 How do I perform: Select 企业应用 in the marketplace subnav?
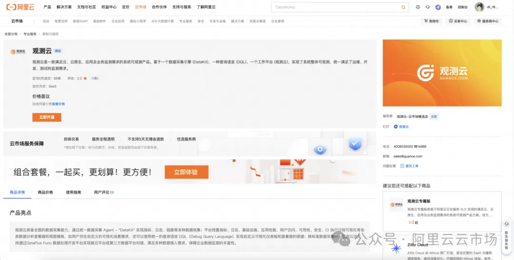pyautogui.click(x=118, y=21)
